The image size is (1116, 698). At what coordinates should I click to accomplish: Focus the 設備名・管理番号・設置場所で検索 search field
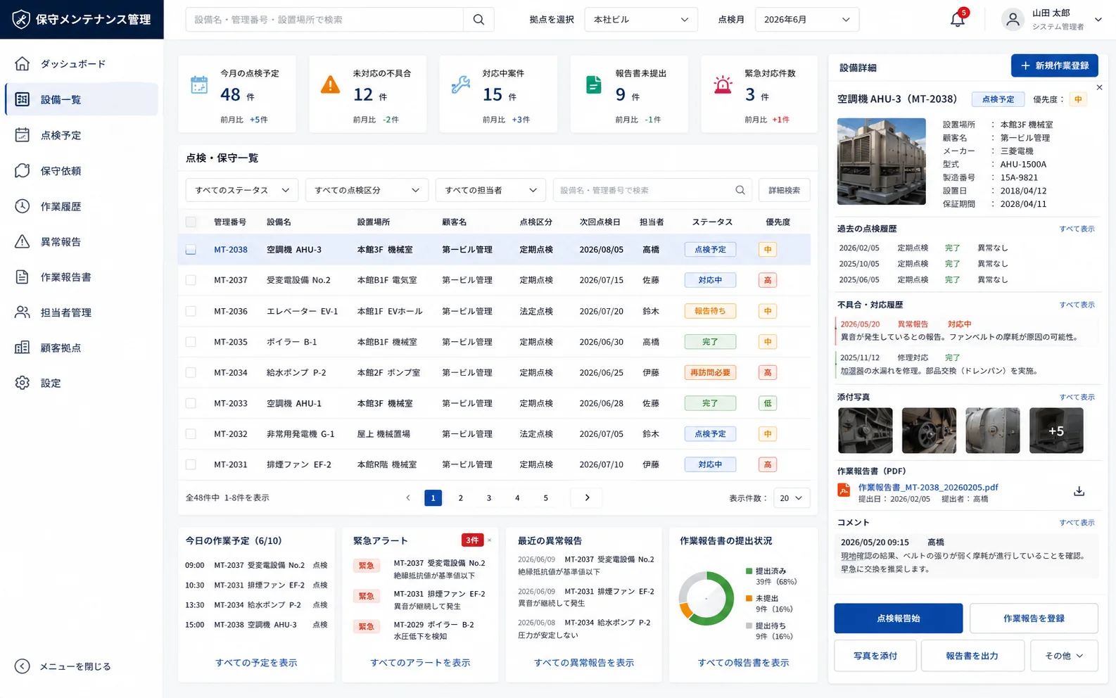(x=324, y=20)
